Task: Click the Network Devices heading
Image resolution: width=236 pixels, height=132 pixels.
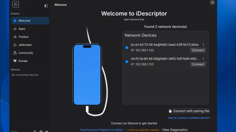Action: tap(140, 35)
